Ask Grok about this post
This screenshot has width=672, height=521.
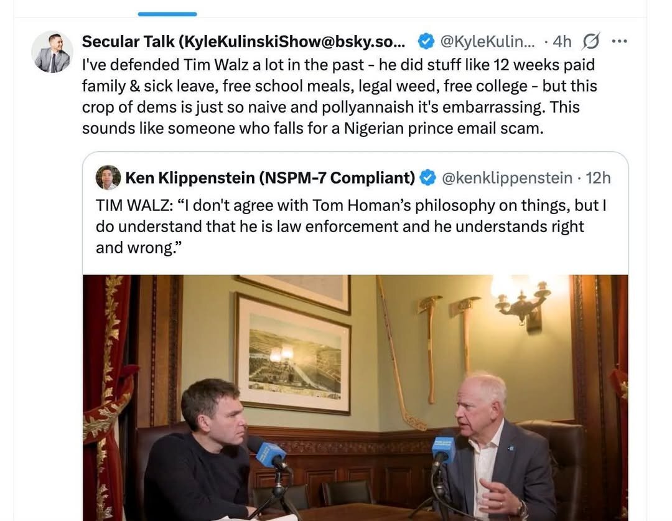[x=590, y=41]
